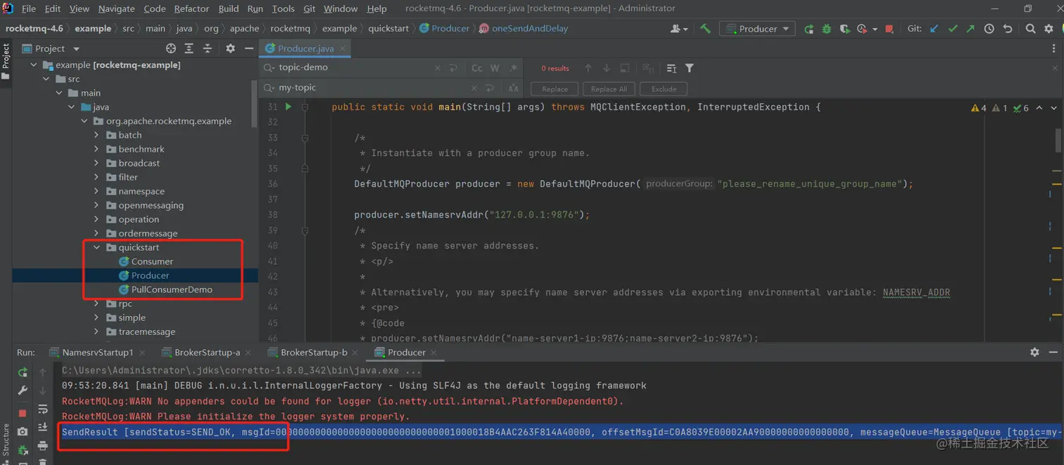Stop the running process in main toolbar
The width and height of the screenshot is (1064, 465).
[x=889, y=29]
